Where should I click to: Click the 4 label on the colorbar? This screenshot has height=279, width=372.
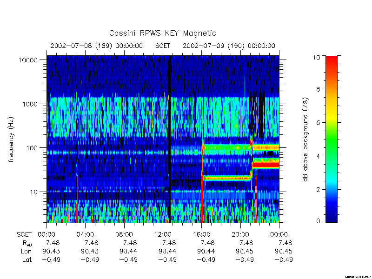[319, 156]
